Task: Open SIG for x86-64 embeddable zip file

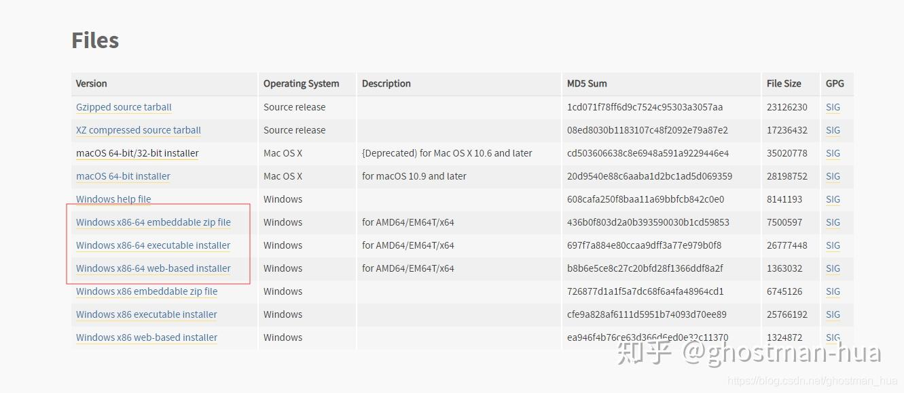Action: pyautogui.click(x=833, y=222)
